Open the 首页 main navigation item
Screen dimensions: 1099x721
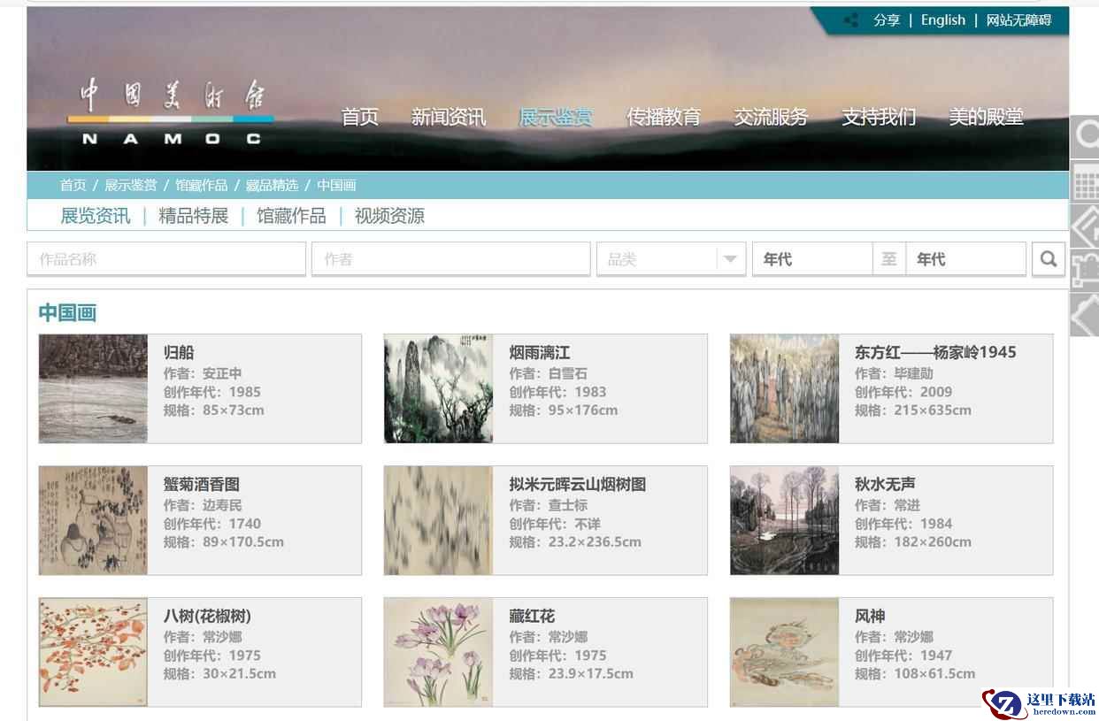[360, 117]
